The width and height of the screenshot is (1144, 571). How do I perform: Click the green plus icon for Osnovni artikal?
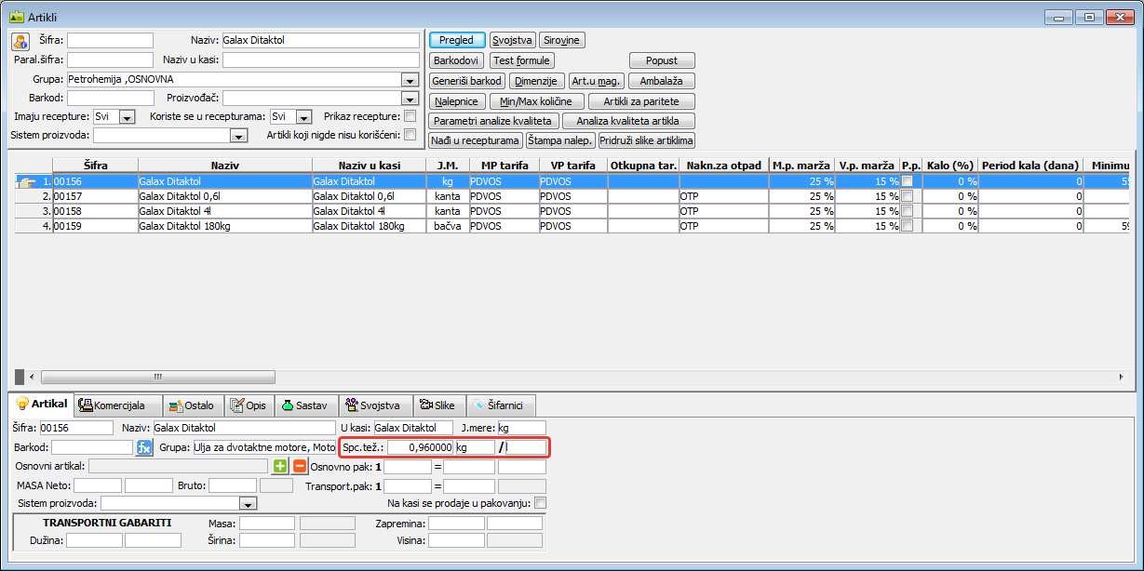pyautogui.click(x=280, y=466)
